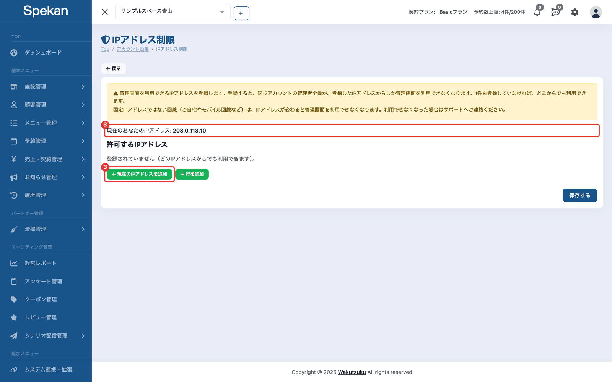Click the お知らせ管理 megaphone icon
The height and width of the screenshot is (382, 612).
point(14,177)
